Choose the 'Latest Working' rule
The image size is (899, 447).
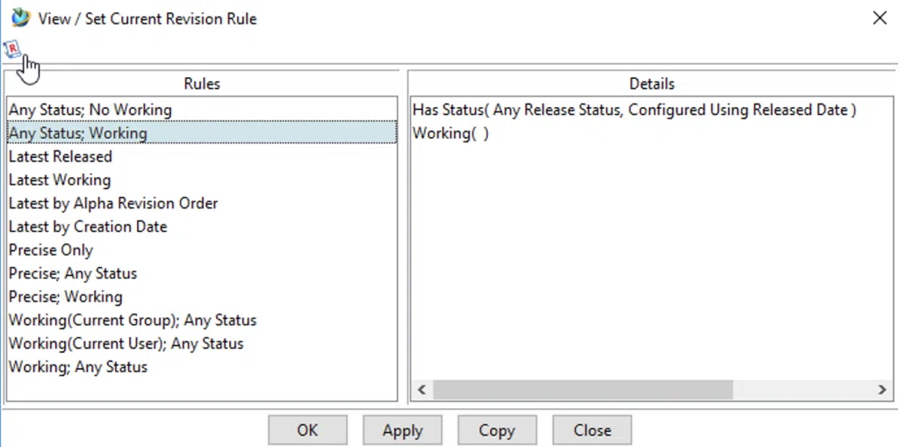click(x=201, y=180)
